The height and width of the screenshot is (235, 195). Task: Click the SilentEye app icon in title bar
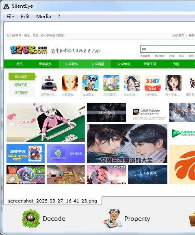point(6,6)
